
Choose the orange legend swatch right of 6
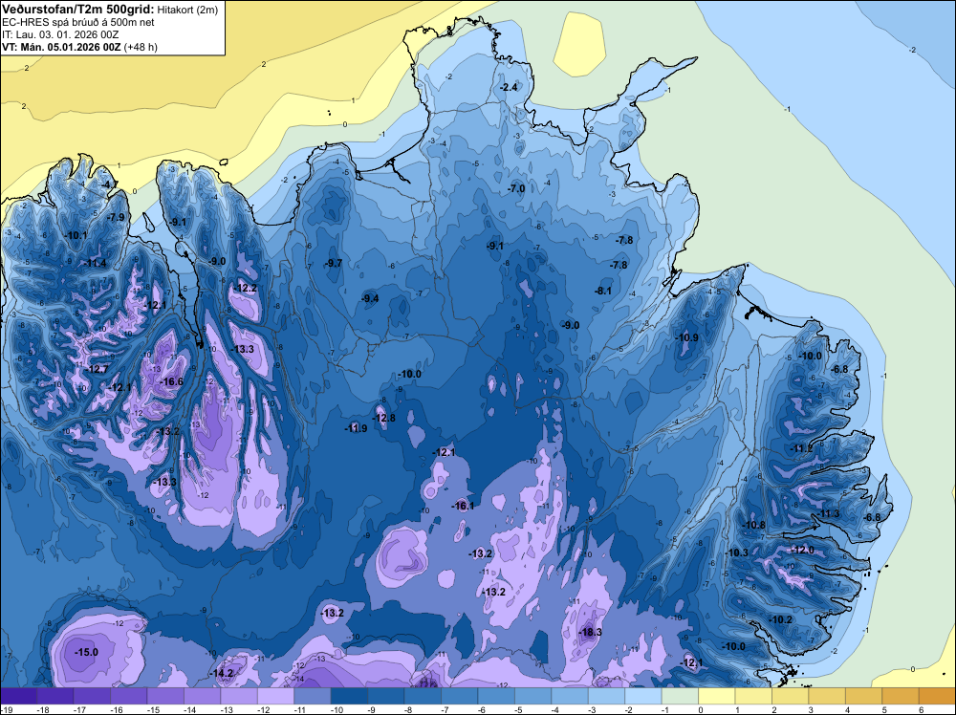937,696
